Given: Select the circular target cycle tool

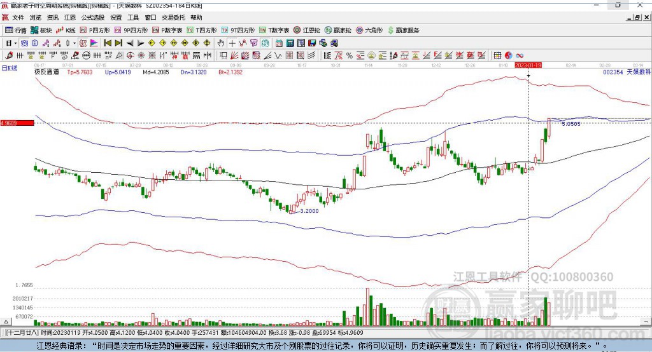Looking at the screenshot, I should 130,55.
